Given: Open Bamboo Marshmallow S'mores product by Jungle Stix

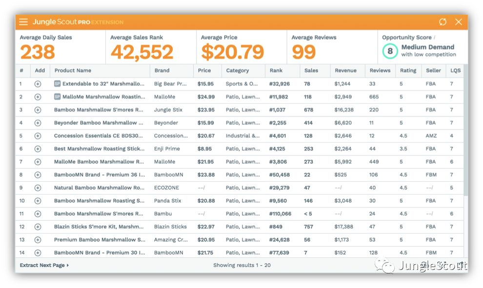Looking at the screenshot, I should point(99,110).
